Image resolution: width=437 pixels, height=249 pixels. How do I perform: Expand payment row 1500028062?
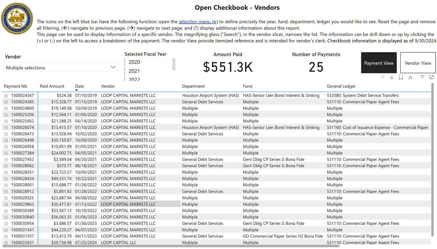pyautogui.click(x=6, y=166)
